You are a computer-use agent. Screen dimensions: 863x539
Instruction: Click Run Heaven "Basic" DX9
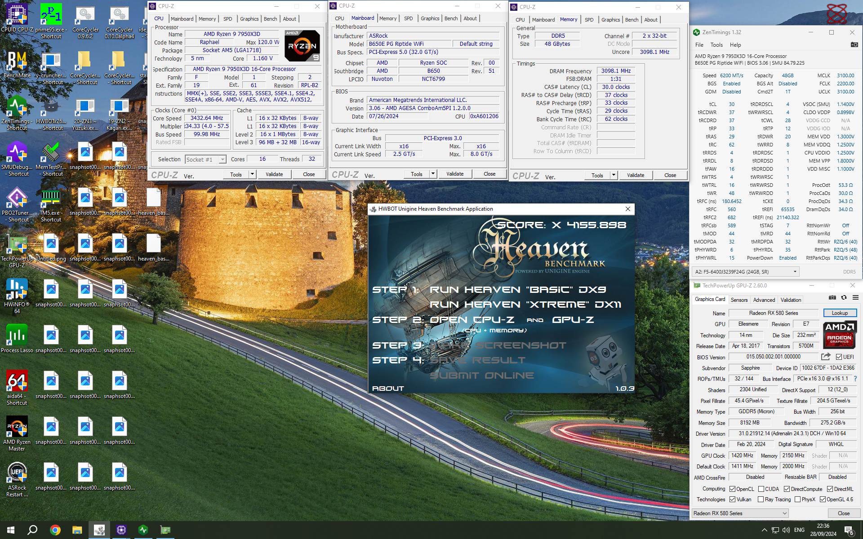click(518, 290)
